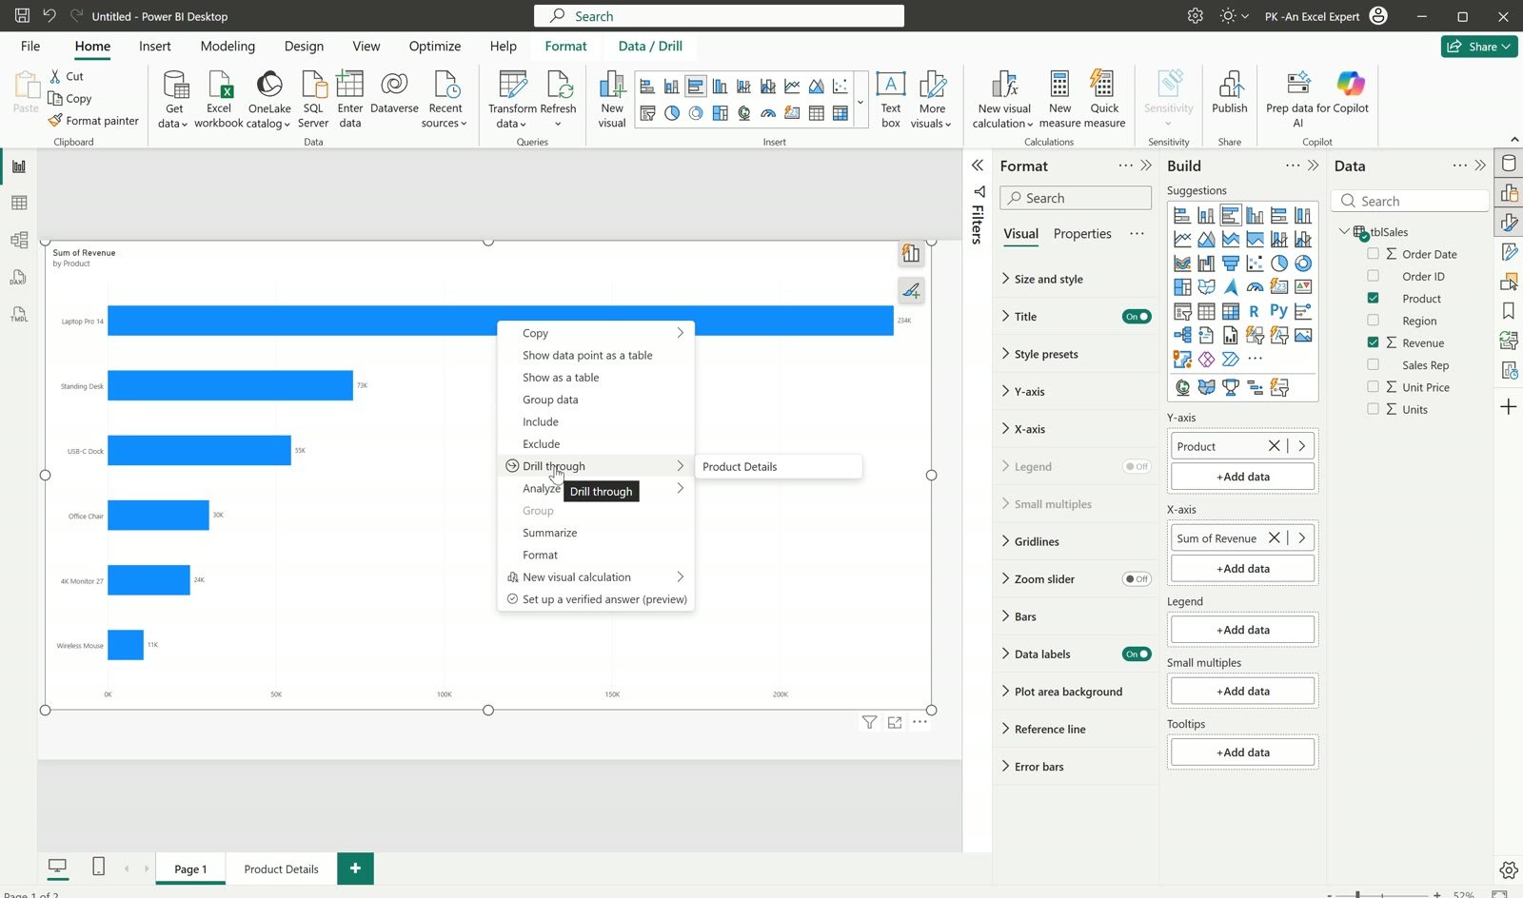
Task: Check the Region field checkbox
Action: pyautogui.click(x=1373, y=321)
